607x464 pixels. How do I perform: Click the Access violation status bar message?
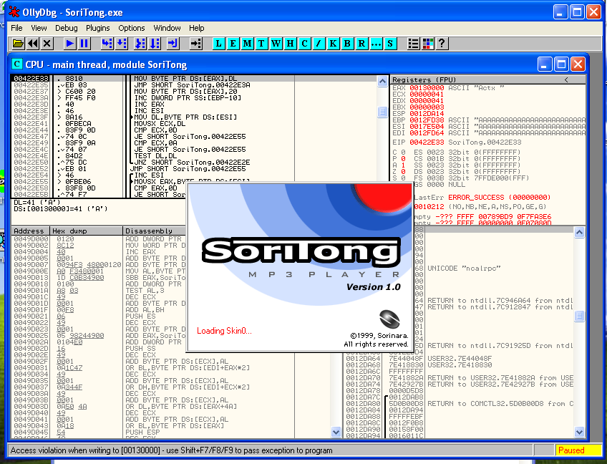(172, 450)
